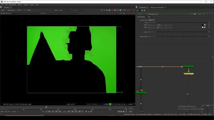Open the zoom ratio 1:1 dropdown
The width and height of the screenshot is (214, 120).
[x=130, y=10]
